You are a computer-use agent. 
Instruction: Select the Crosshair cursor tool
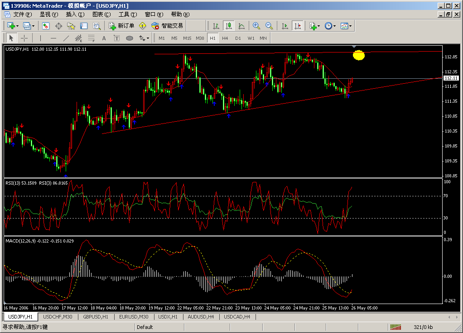click(24, 38)
